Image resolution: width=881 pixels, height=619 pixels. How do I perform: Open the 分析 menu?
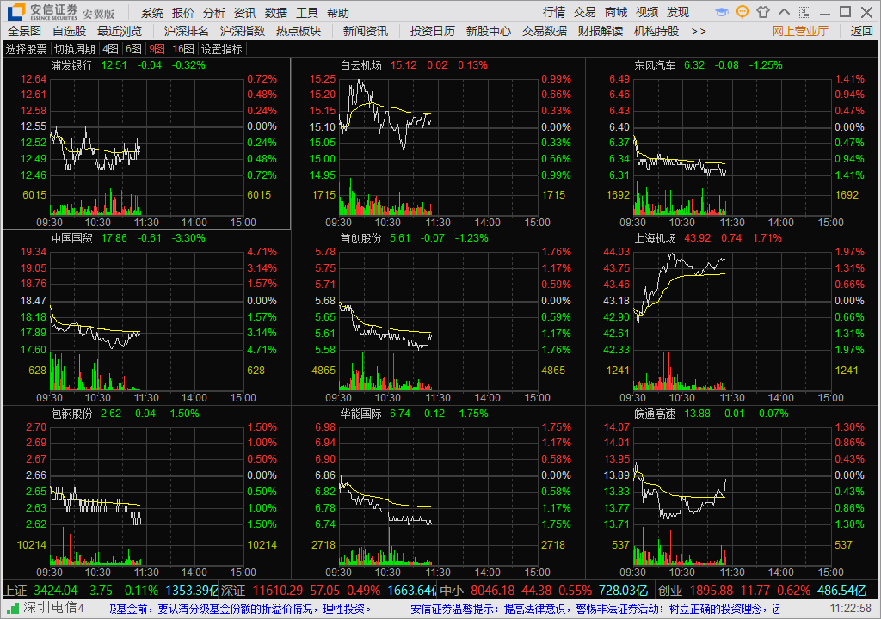(213, 12)
